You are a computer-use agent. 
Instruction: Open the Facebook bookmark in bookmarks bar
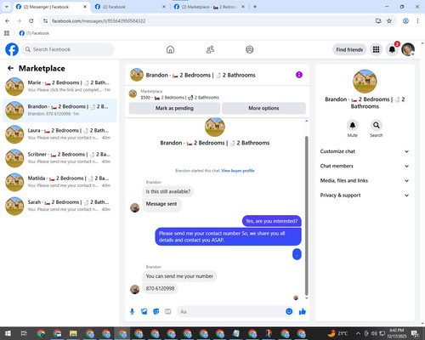[x=34, y=33]
